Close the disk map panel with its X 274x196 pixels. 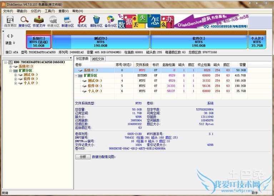pos(3,31)
